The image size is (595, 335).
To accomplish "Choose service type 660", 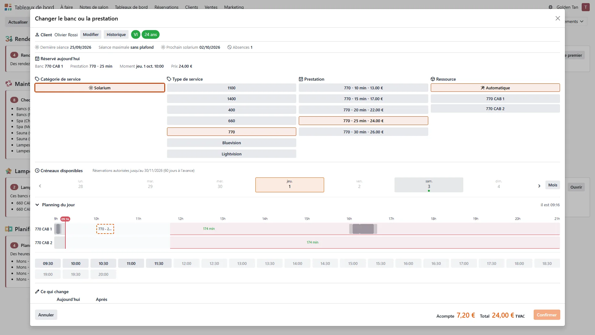I will (231, 121).
